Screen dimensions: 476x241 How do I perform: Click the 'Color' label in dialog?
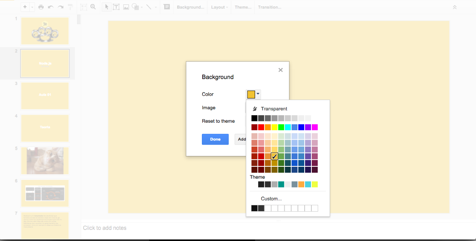207,94
